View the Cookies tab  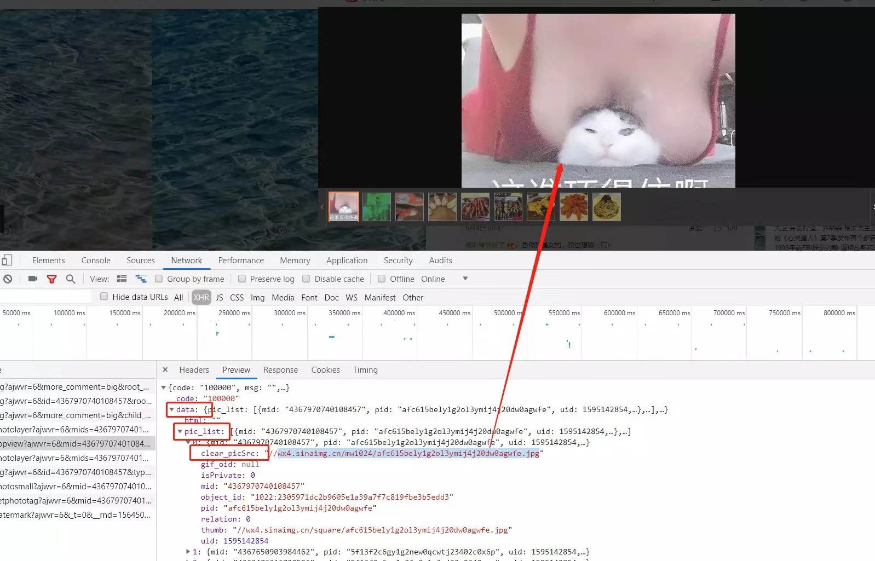(x=326, y=370)
